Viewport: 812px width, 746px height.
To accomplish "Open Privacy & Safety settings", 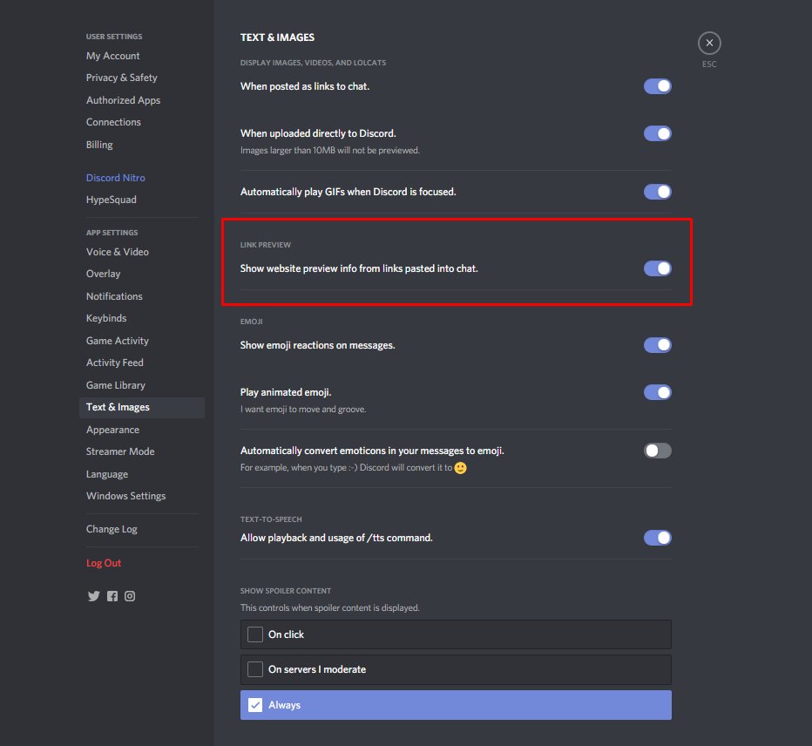I will click(122, 78).
